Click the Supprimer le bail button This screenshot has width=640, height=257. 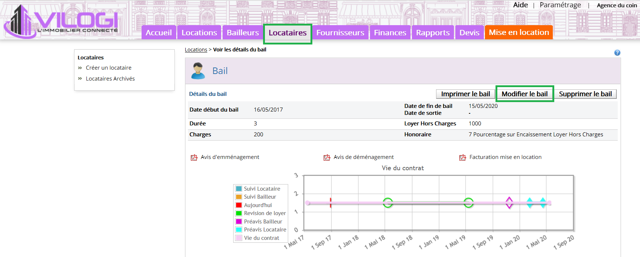click(585, 94)
